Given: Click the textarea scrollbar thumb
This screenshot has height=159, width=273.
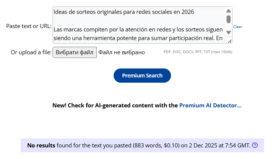Looking at the screenshot, I should 228,19.
